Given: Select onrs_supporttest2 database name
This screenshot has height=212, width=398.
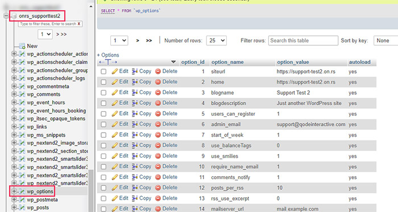Looking at the screenshot, I should tap(39, 16).
